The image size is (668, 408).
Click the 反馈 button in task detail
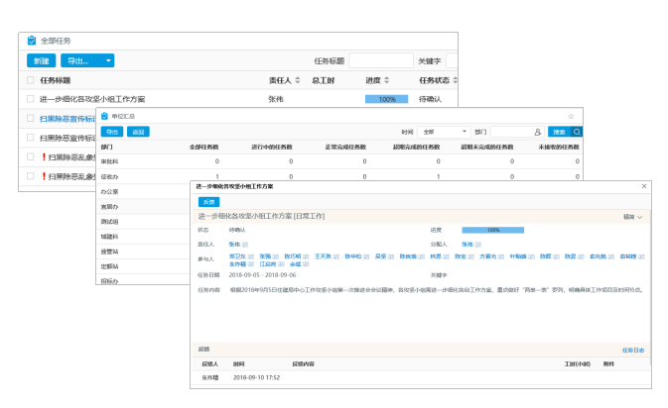(209, 201)
